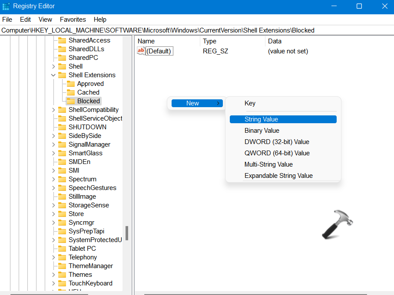This screenshot has width=394, height=295.
Task: Collapse the Shell Extensions tree node
Action: point(53,75)
